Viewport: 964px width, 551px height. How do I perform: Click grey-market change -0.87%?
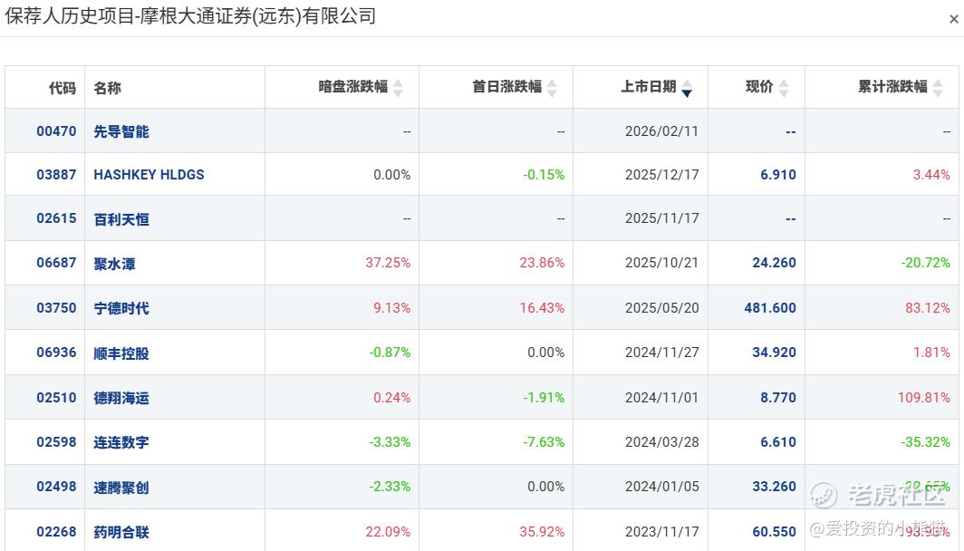[390, 353]
